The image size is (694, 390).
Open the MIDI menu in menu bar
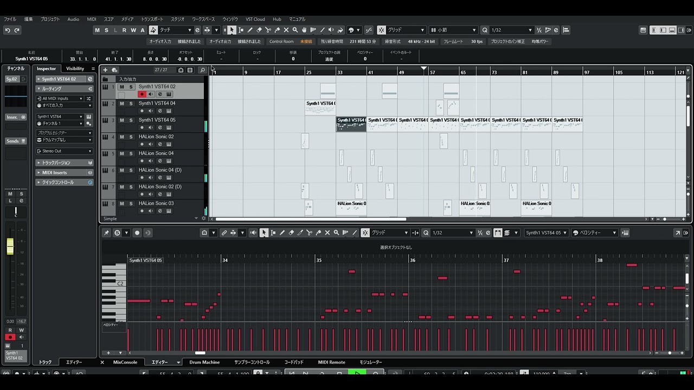click(x=92, y=19)
